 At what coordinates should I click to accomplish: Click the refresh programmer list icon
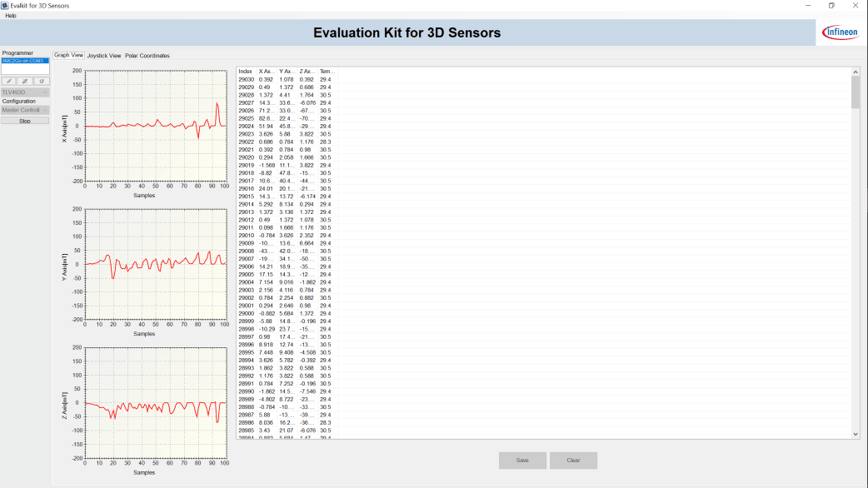point(41,81)
